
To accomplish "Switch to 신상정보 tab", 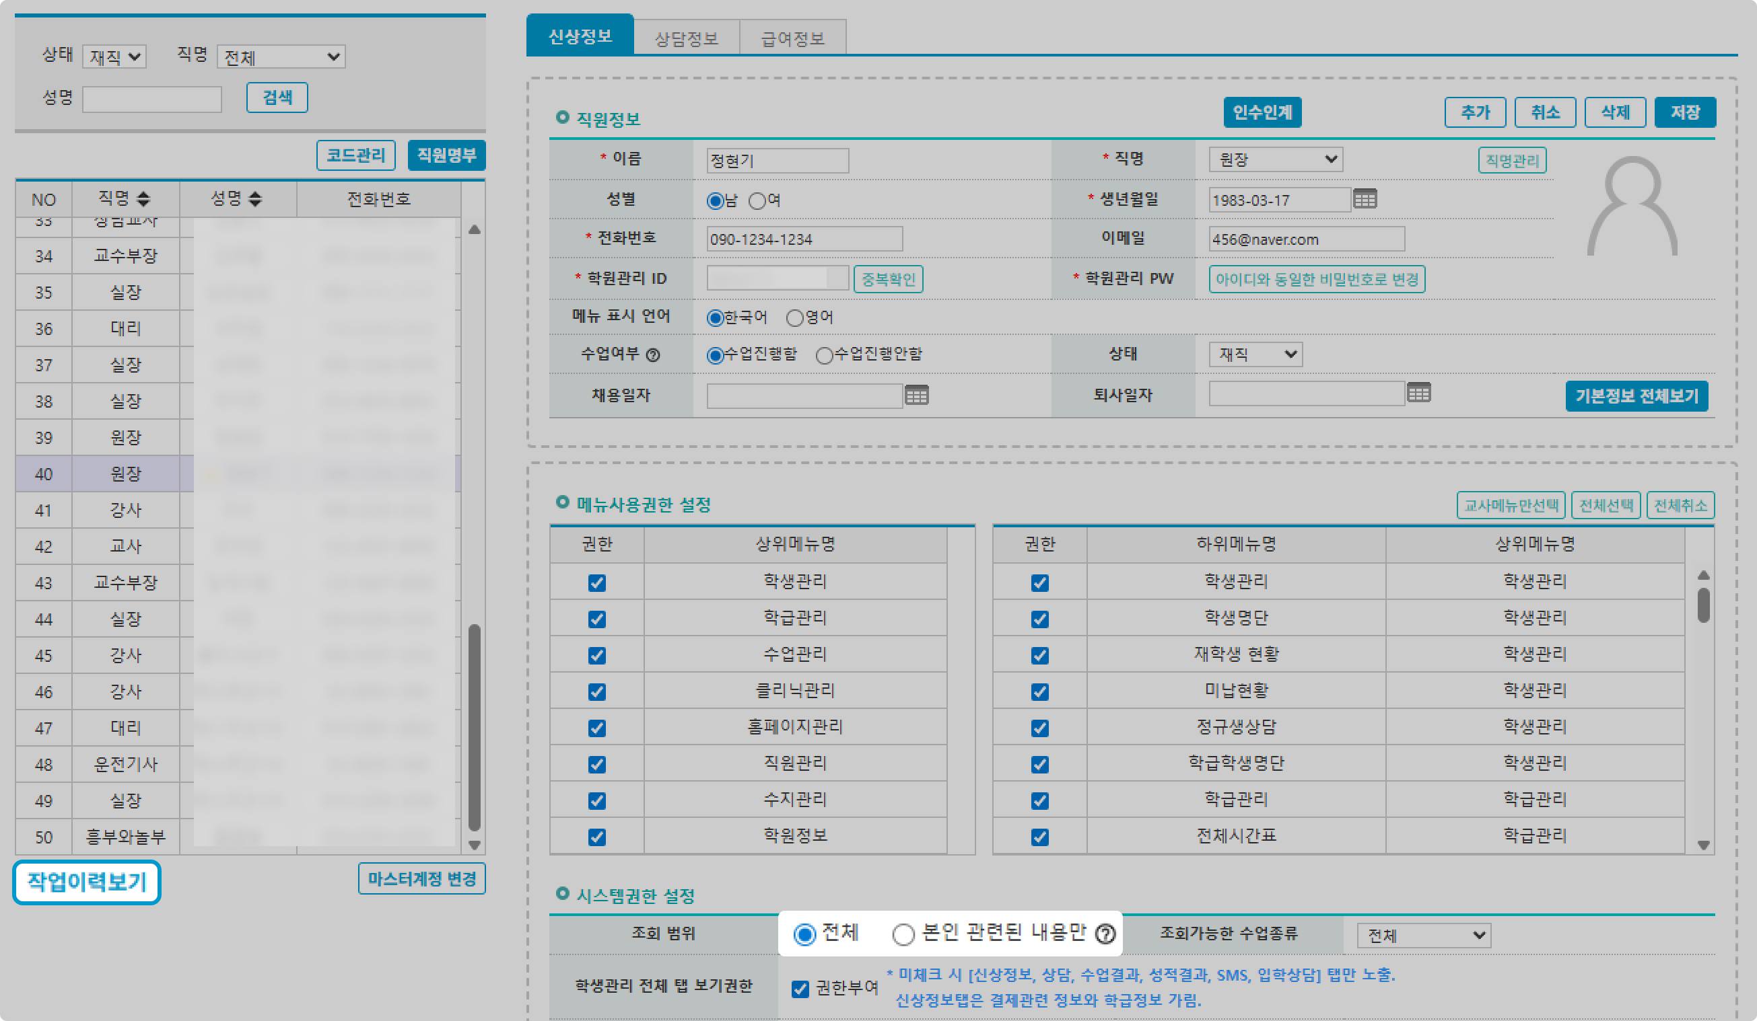I will [580, 36].
